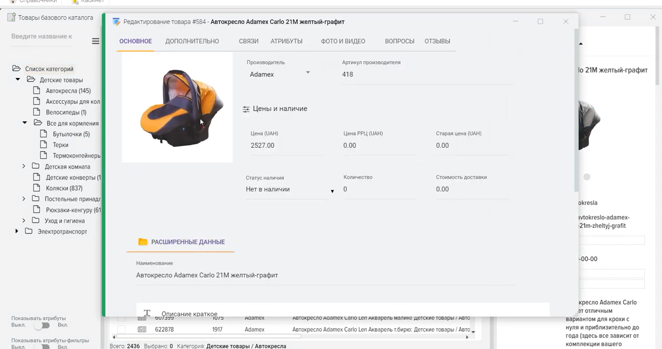Open the 'Статус наличия' dropdown
662x349 pixels.
click(x=290, y=190)
